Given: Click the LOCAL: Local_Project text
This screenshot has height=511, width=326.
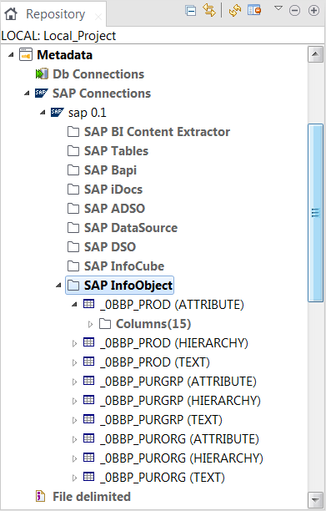Looking at the screenshot, I should coord(58,36).
